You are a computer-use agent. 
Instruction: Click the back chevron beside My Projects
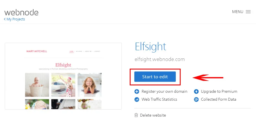(x=5, y=19)
